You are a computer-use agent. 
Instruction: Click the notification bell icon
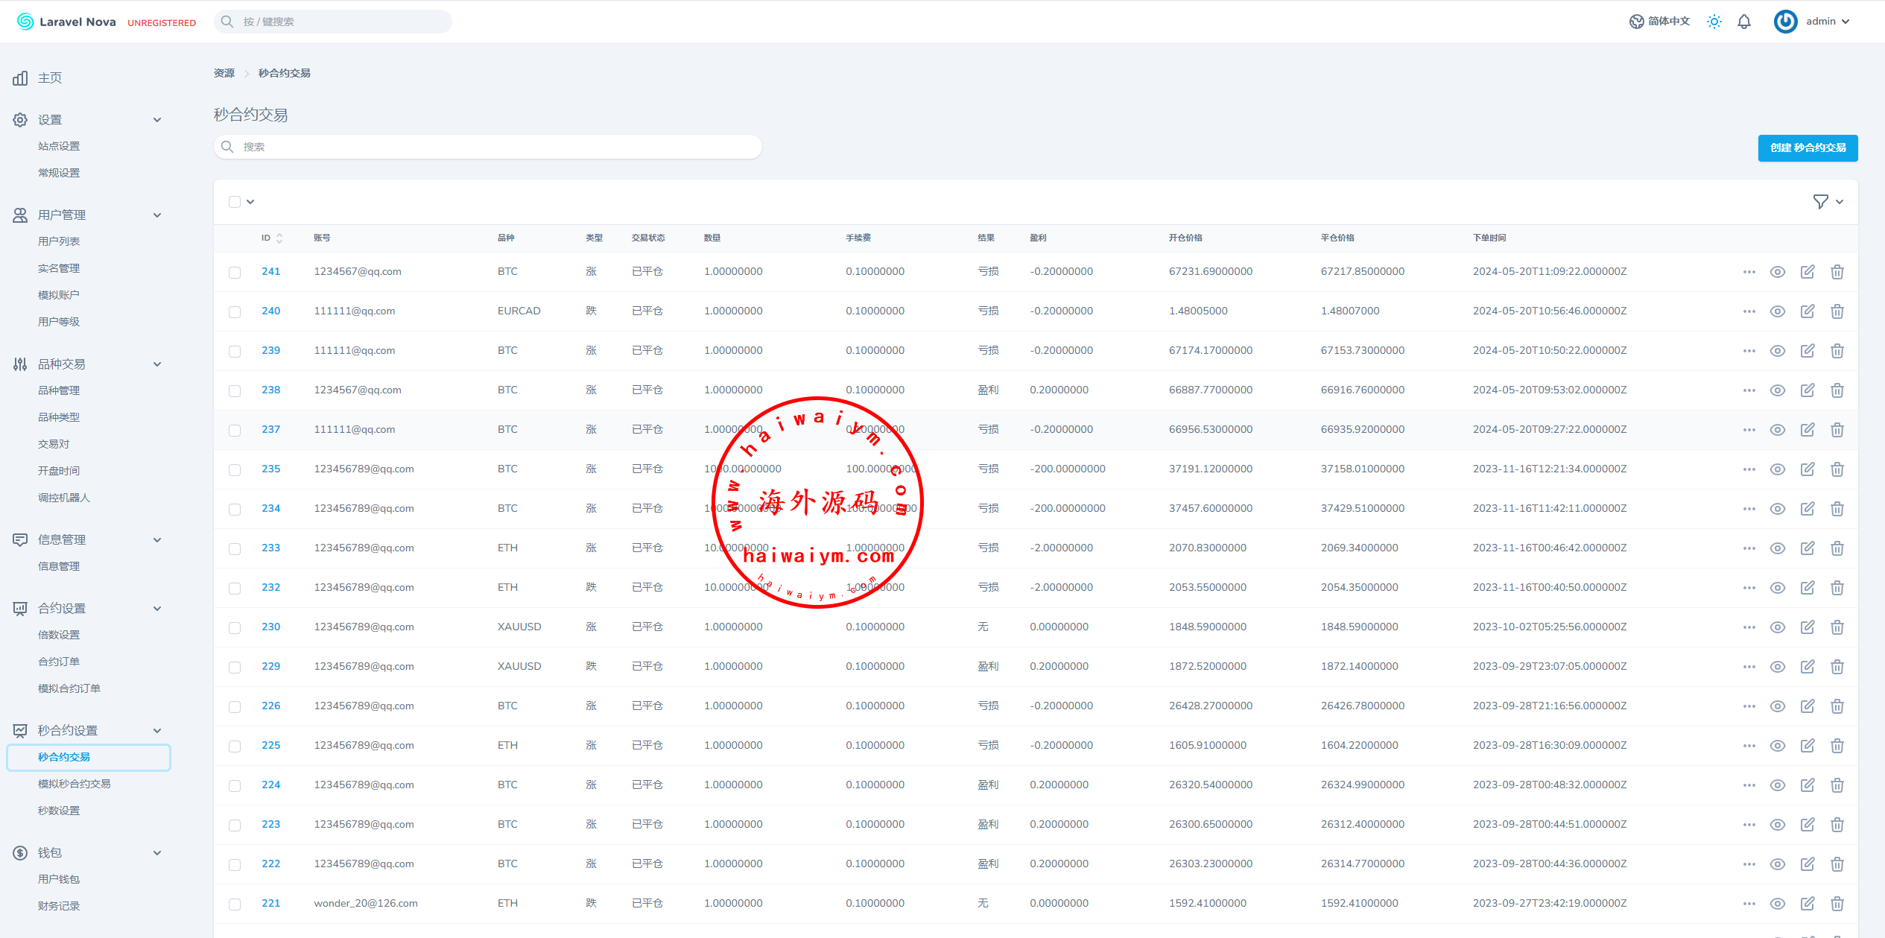pyautogui.click(x=1743, y=22)
